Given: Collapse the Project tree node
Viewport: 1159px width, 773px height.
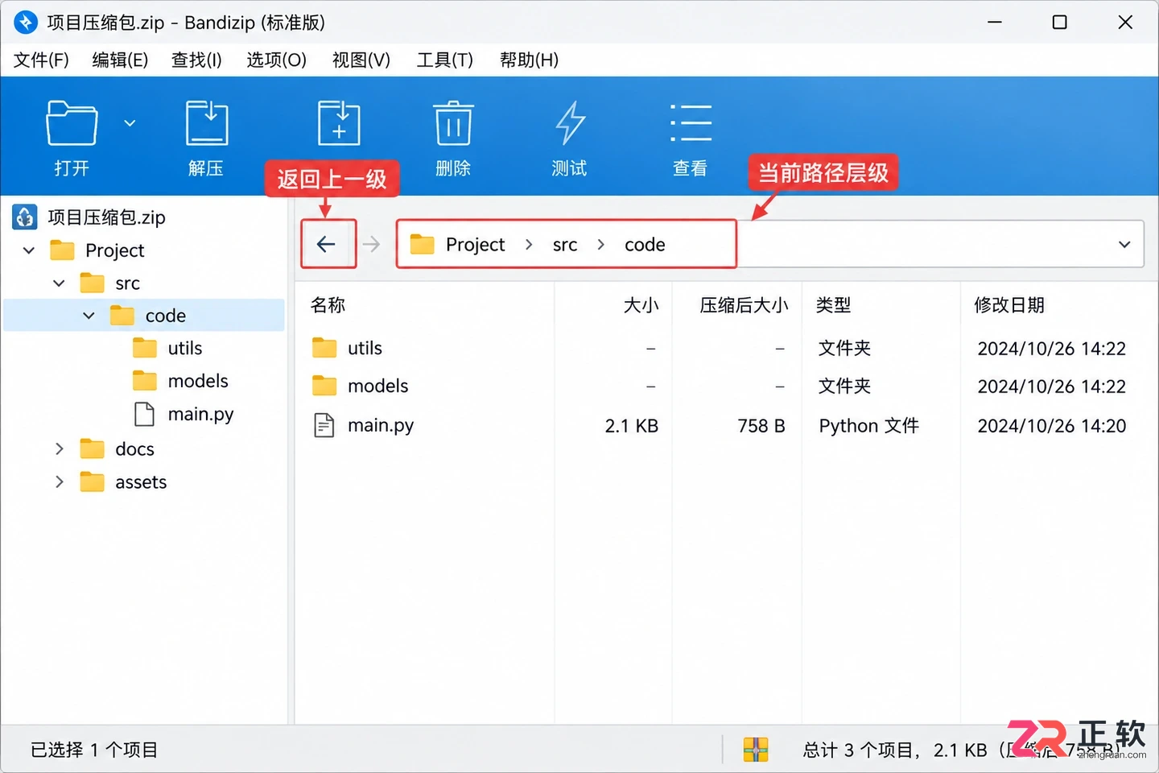Looking at the screenshot, I should coord(29,250).
